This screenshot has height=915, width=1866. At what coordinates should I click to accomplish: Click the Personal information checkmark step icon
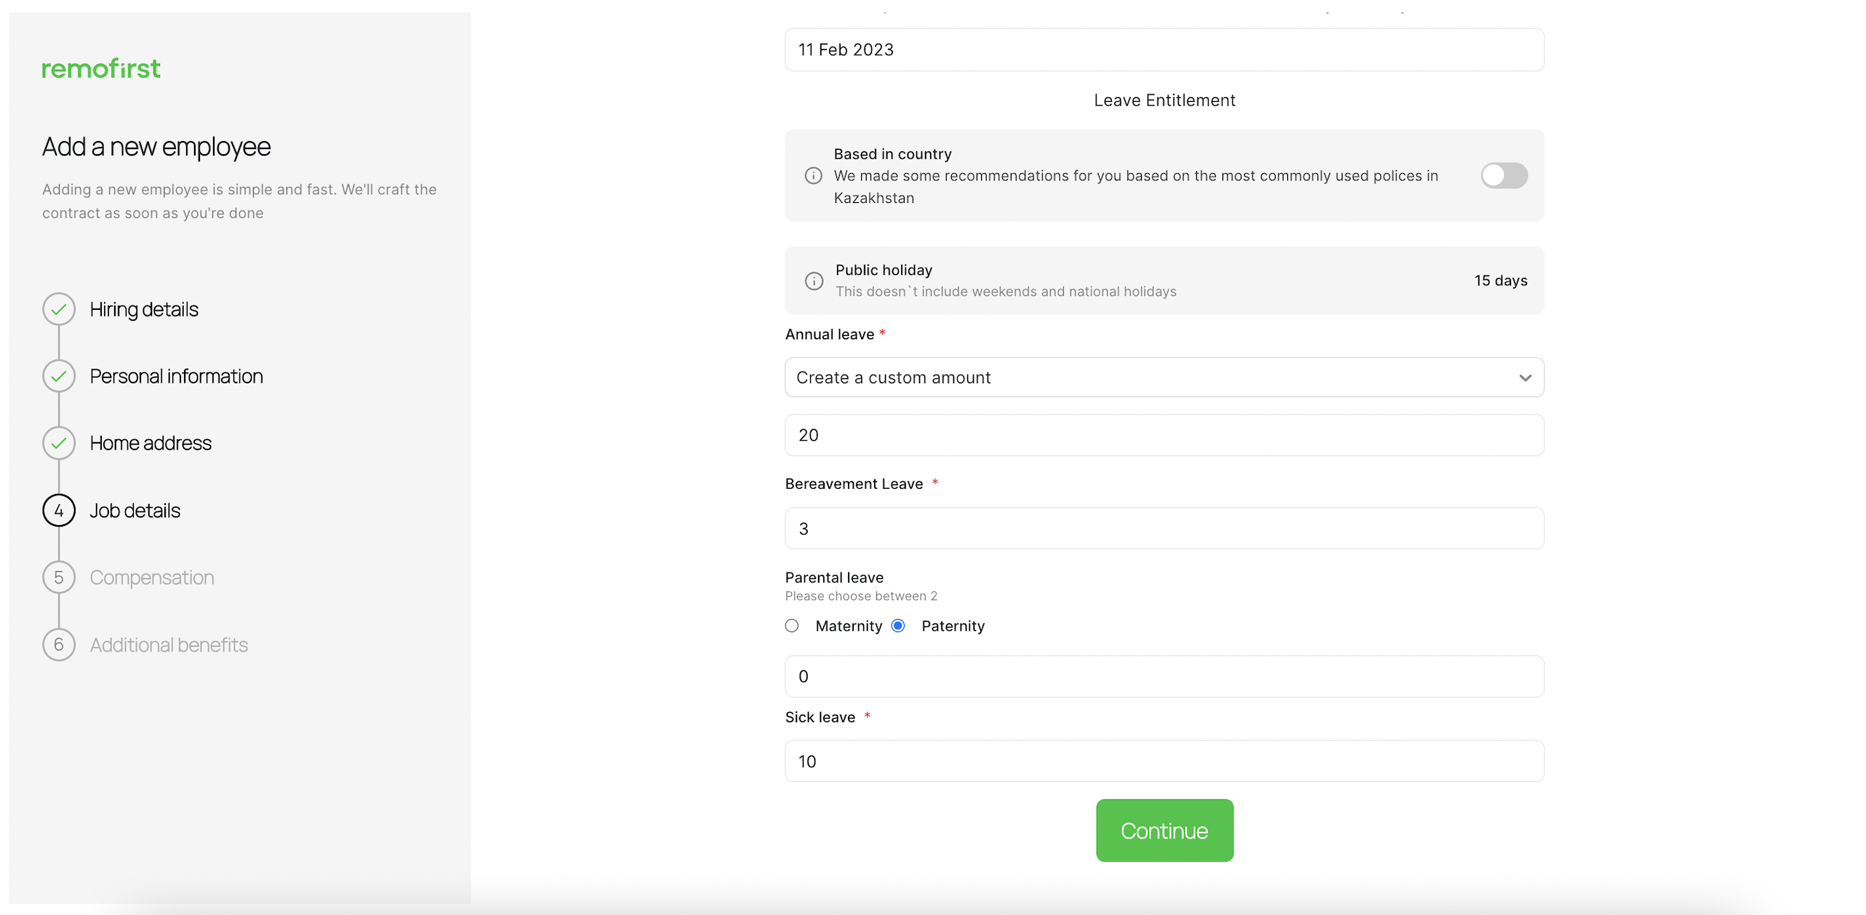pyautogui.click(x=59, y=377)
